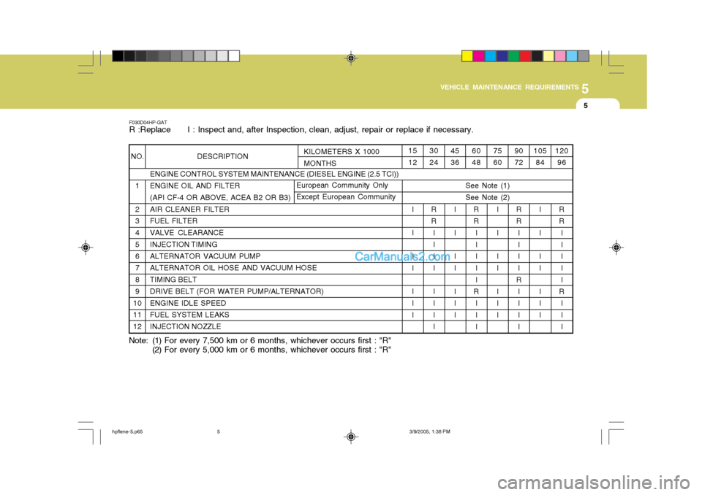Click the 'INJECTION NOZZLE' row label
The image size is (702, 495).
(185, 326)
